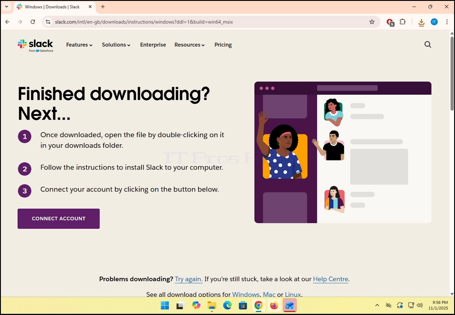Expand the Resources menu
Image resolution: width=455 pixels, height=315 pixels.
[x=189, y=45]
